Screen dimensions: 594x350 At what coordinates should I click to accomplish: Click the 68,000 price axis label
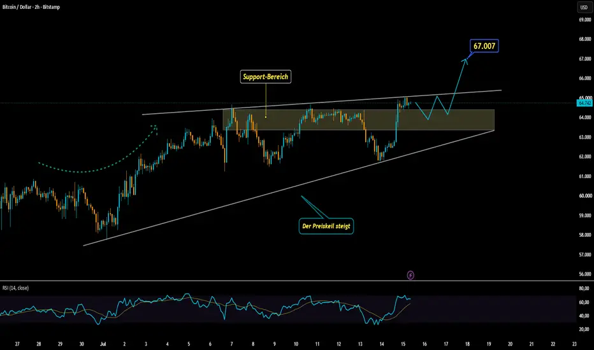[x=585, y=39]
